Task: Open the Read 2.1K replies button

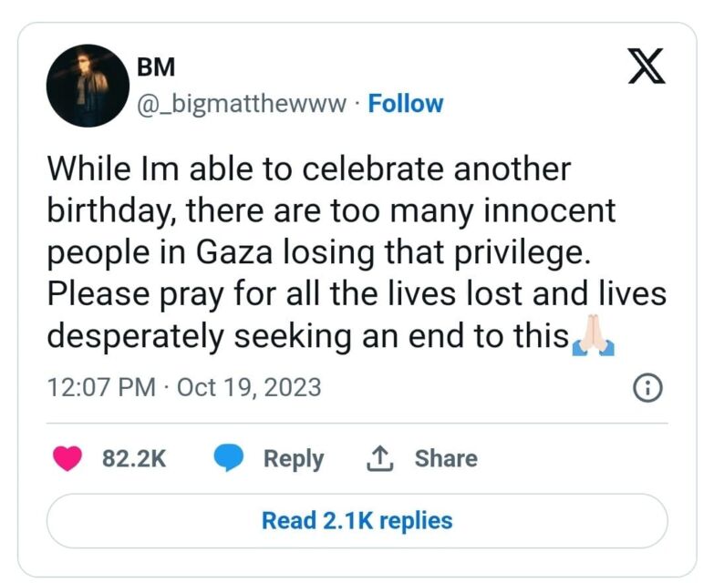Action: pyautogui.click(x=357, y=521)
